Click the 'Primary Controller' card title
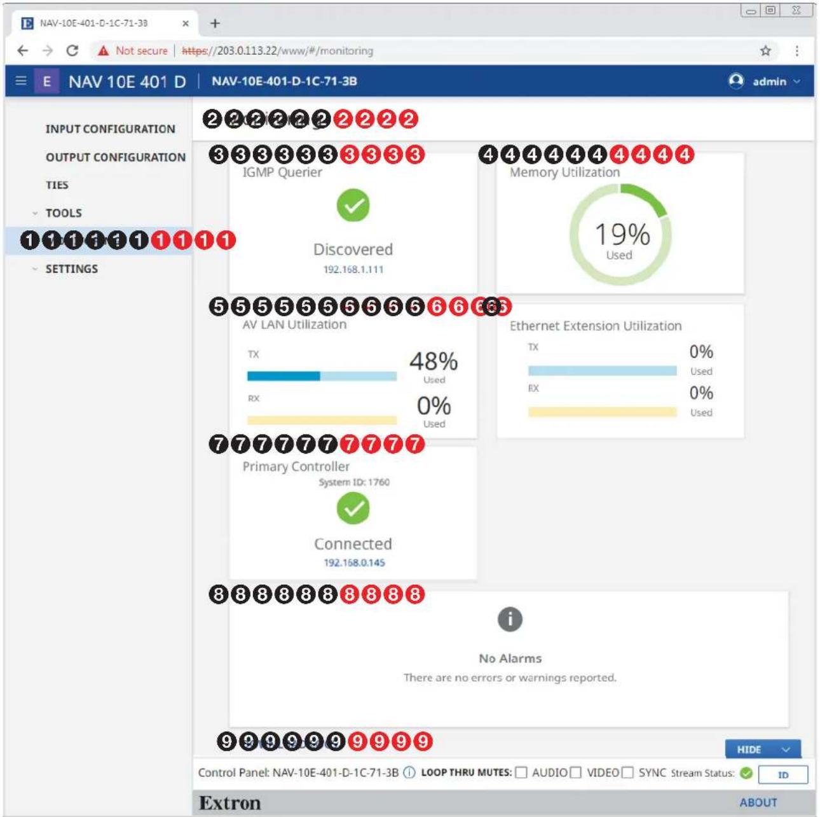The height and width of the screenshot is (817, 820). coord(296,466)
